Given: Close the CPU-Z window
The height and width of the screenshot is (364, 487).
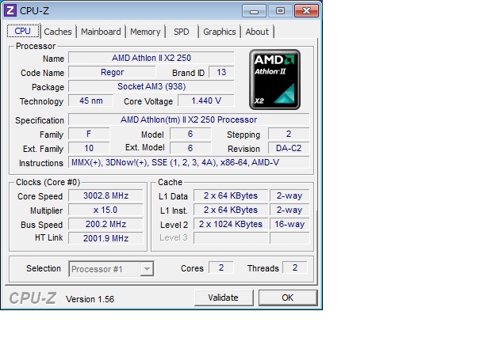Looking at the screenshot, I should pyautogui.click(x=306, y=11).
